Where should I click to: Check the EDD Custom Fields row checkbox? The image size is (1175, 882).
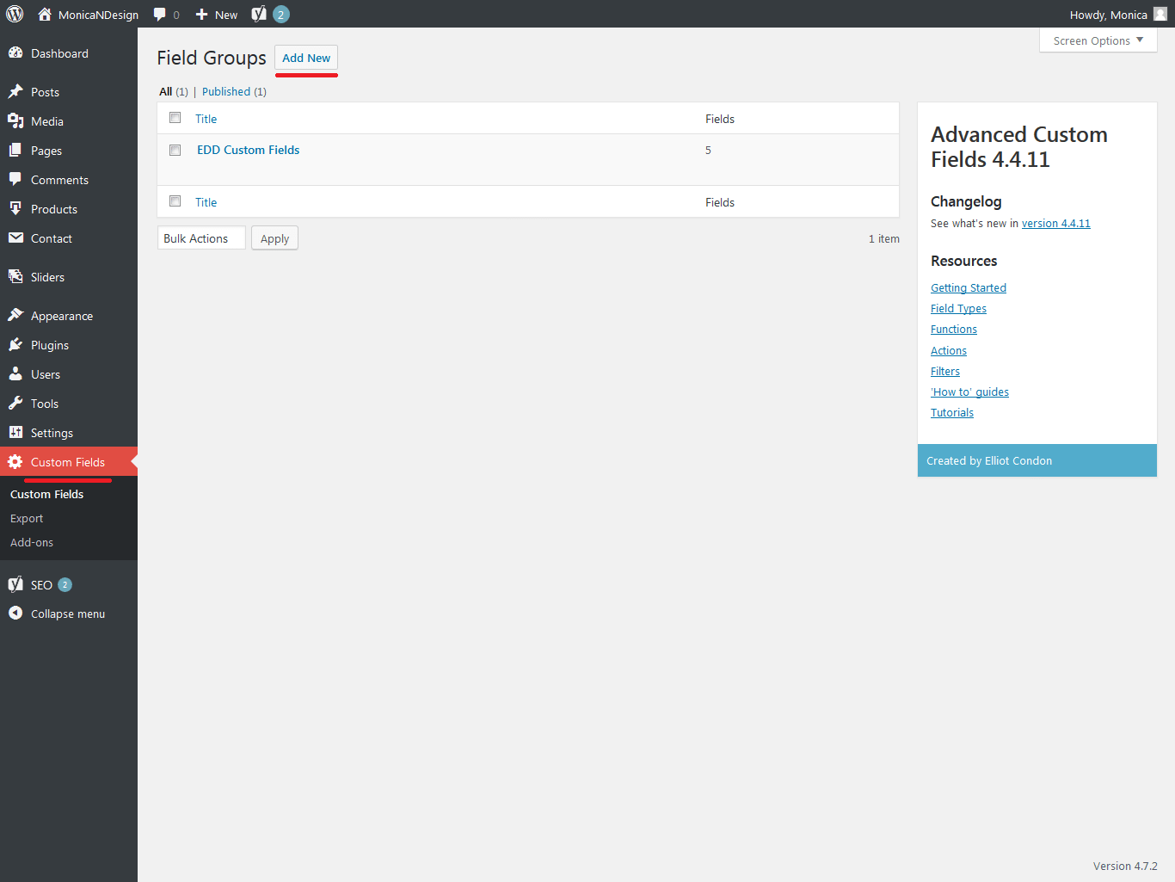point(175,150)
